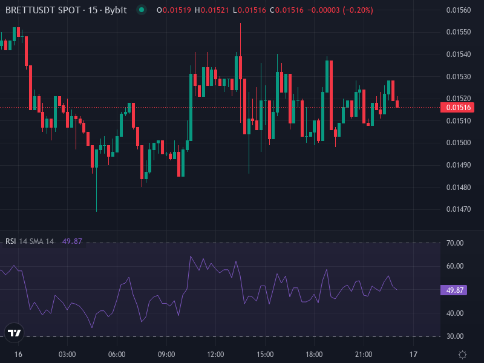484x363 pixels.
Task: Click the TradingView logo watermark
Action: (x=13, y=332)
